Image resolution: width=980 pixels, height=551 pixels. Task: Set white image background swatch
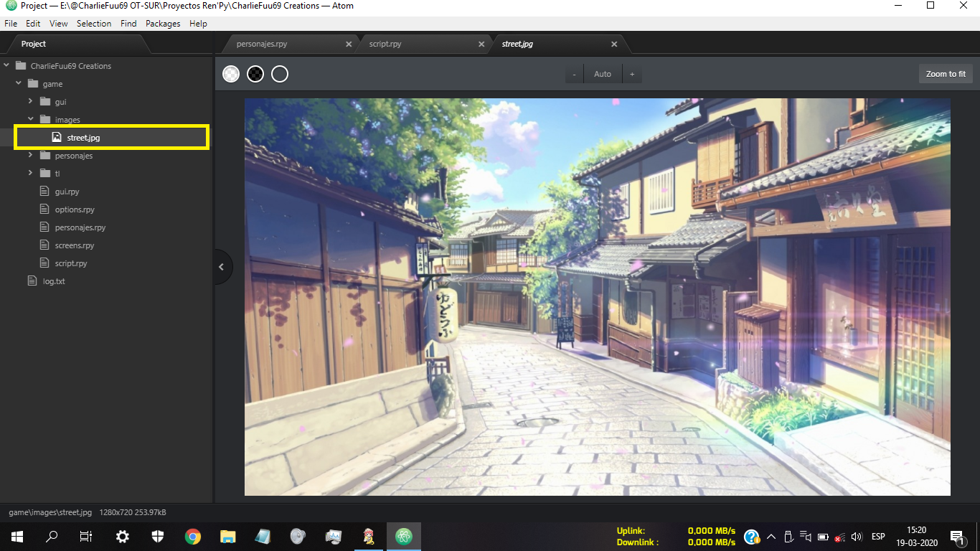tap(231, 74)
